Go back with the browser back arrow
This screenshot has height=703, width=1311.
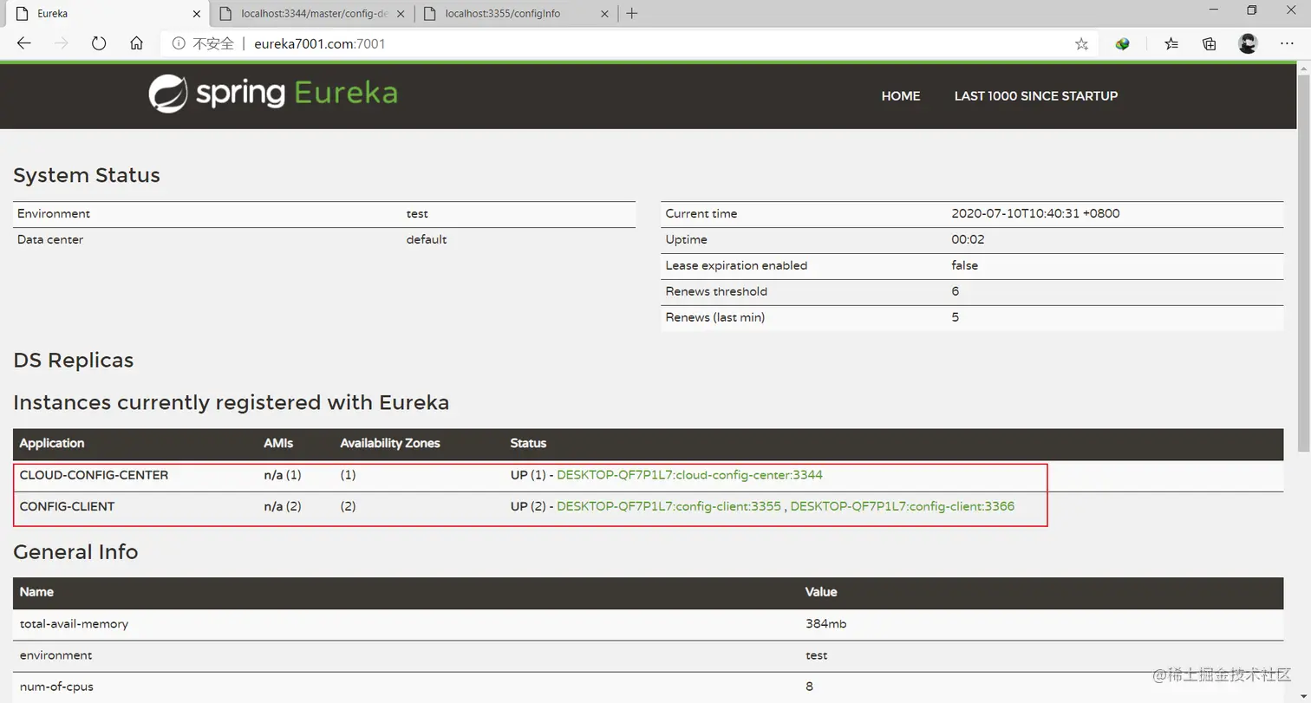pyautogui.click(x=23, y=43)
